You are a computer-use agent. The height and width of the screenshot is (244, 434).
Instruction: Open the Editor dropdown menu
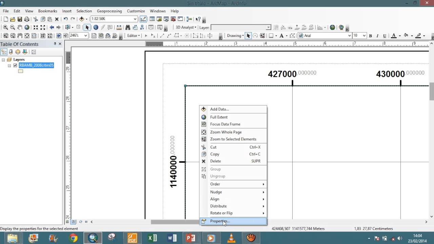134,36
